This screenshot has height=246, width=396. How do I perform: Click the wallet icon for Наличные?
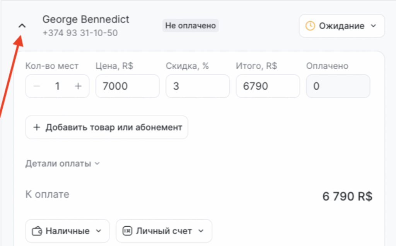(x=37, y=231)
